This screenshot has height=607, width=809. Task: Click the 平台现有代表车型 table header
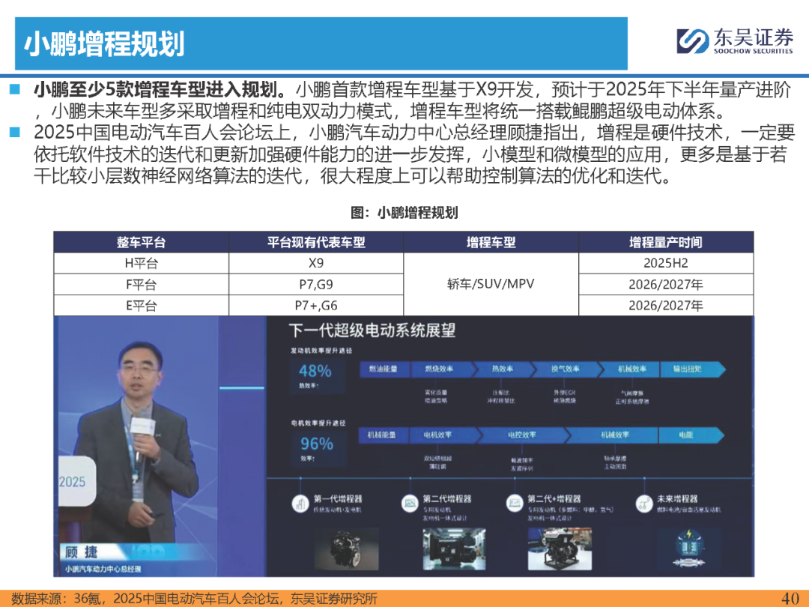coord(316,242)
